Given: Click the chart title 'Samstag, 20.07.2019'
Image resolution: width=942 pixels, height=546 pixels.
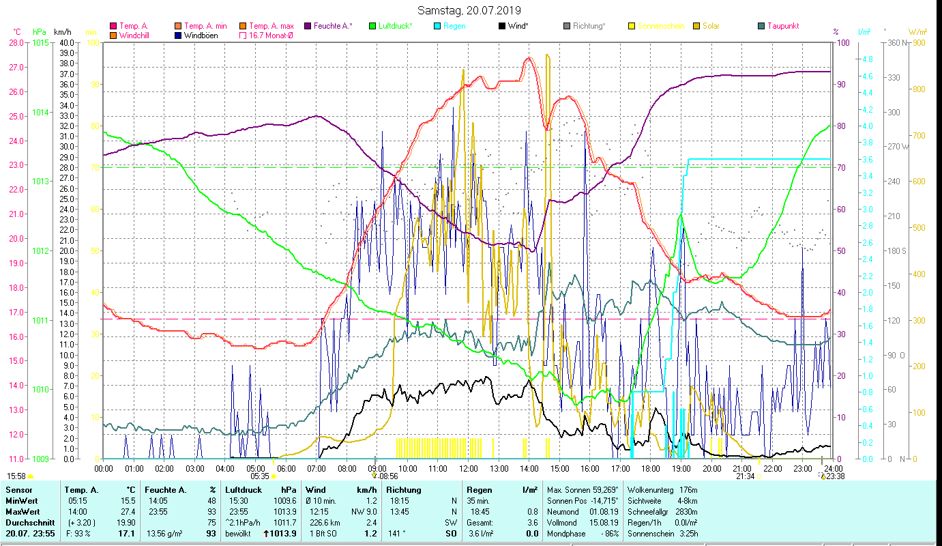Looking at the screenshot, I should pyautogui.click(x=471, y=10).
